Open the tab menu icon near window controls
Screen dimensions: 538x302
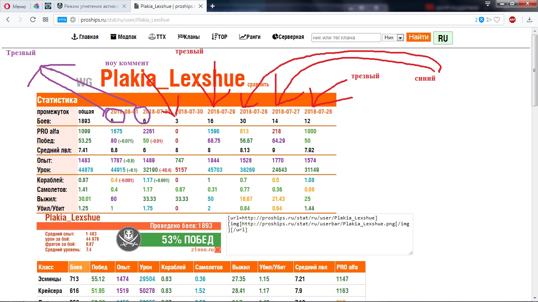[x=488, y=4]
